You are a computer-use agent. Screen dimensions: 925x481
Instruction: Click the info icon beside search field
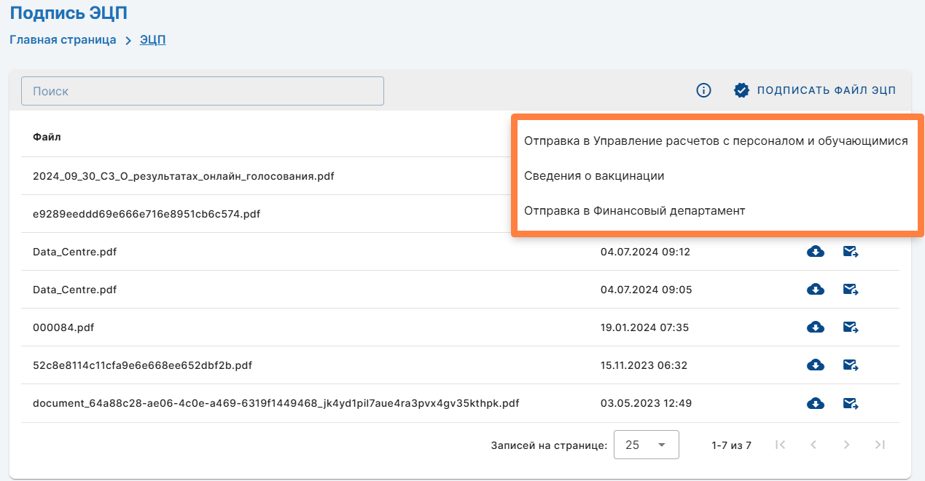pos(703,91)
